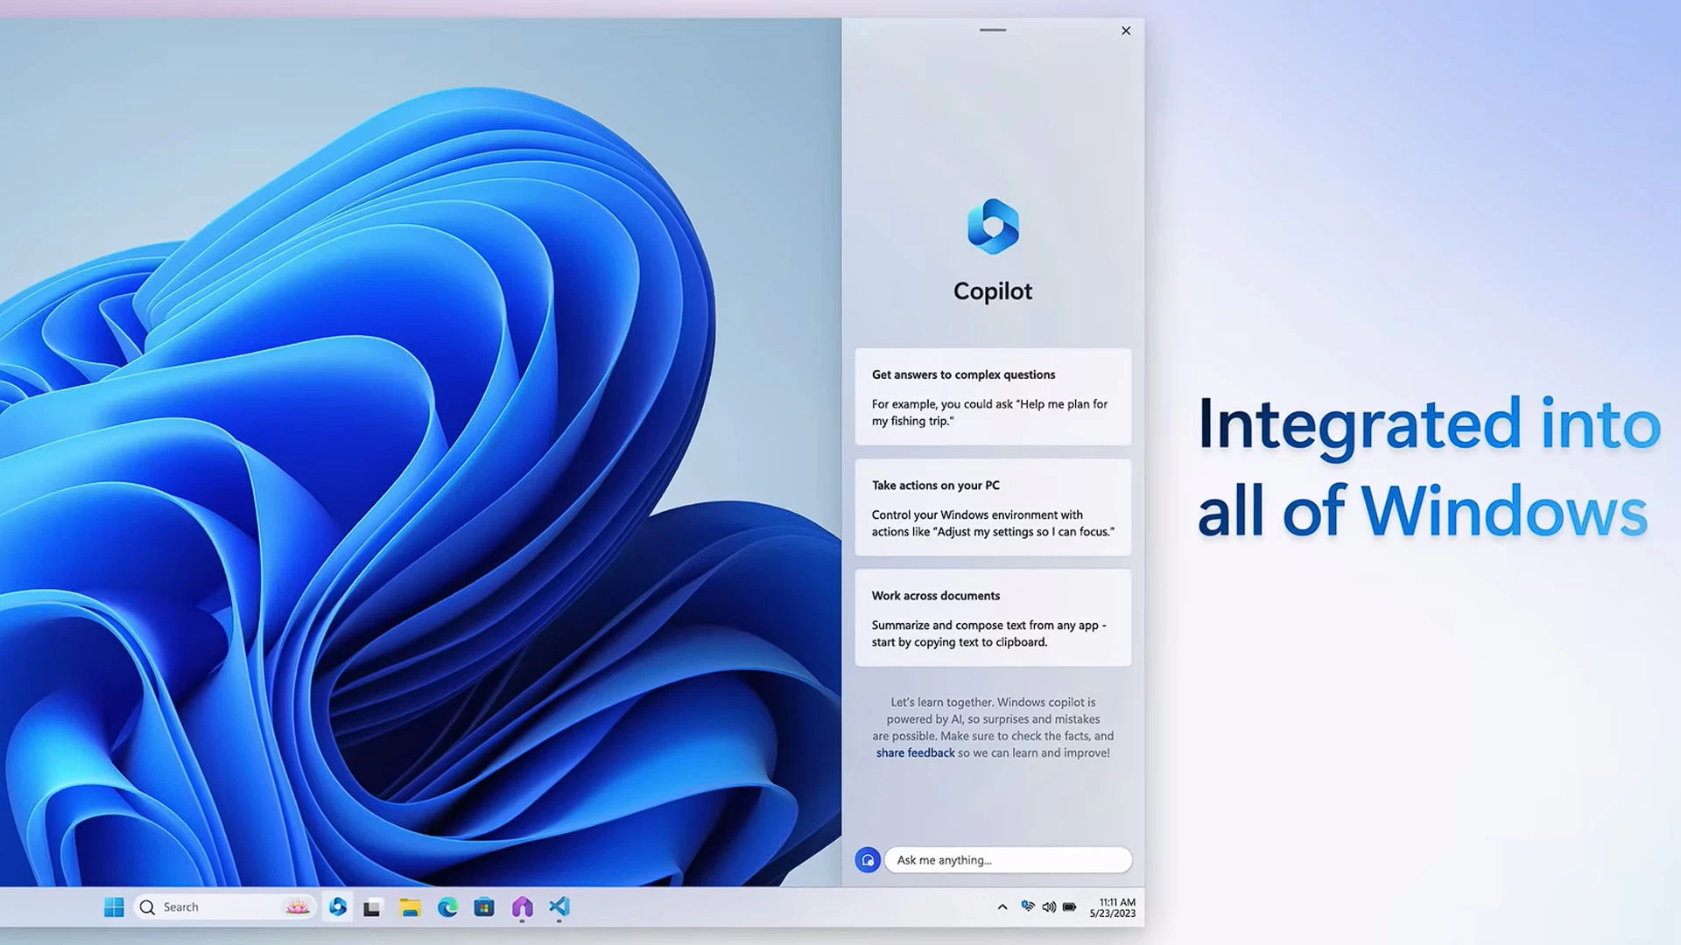Launch File Explorer from taskbar
The height and width of the screenshot is (945, 1681).
tap(410, 907)
